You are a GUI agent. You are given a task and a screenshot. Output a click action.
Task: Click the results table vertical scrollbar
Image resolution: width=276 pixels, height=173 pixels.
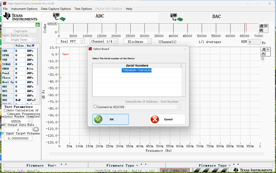click(38, 67)
